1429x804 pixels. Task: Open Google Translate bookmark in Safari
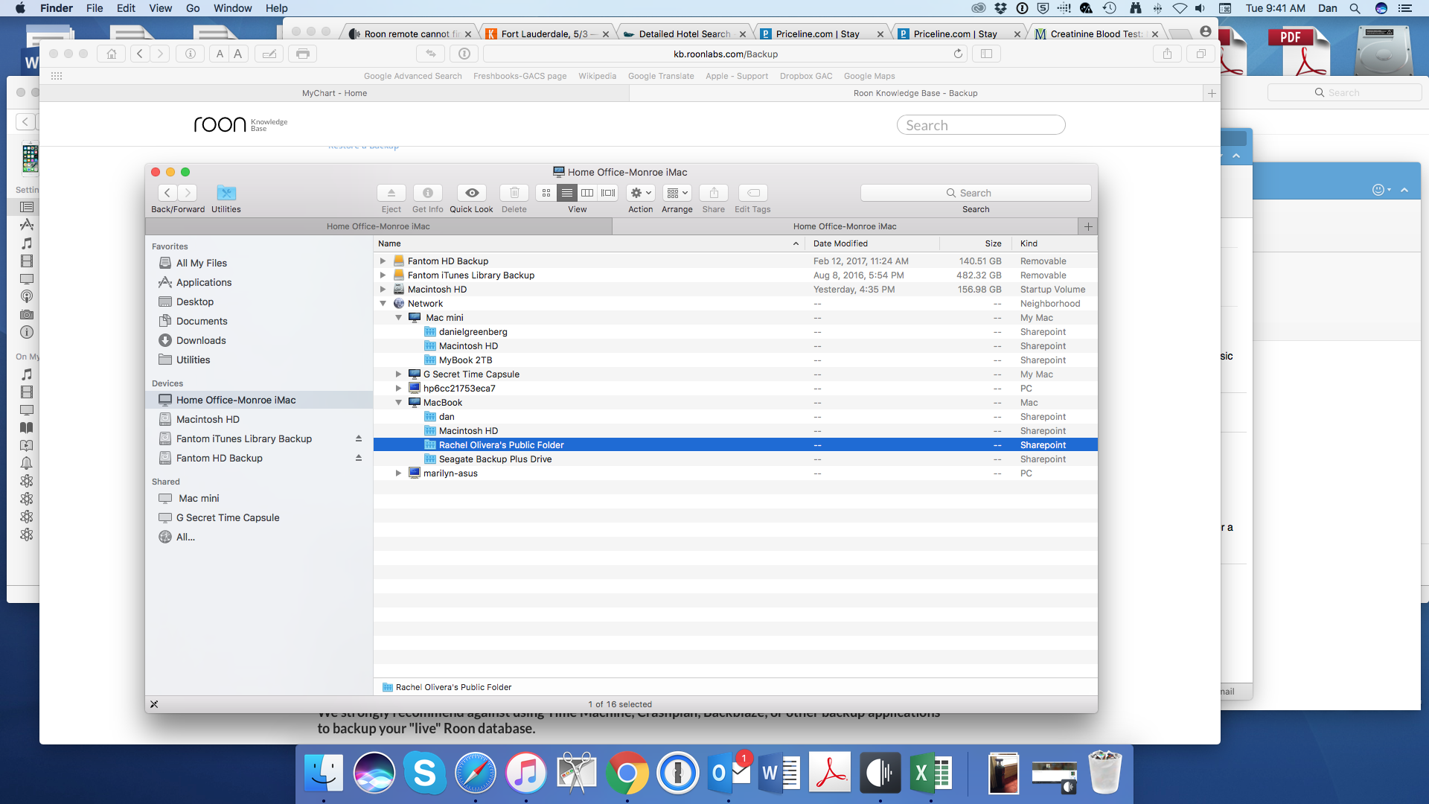pos(661,76)
